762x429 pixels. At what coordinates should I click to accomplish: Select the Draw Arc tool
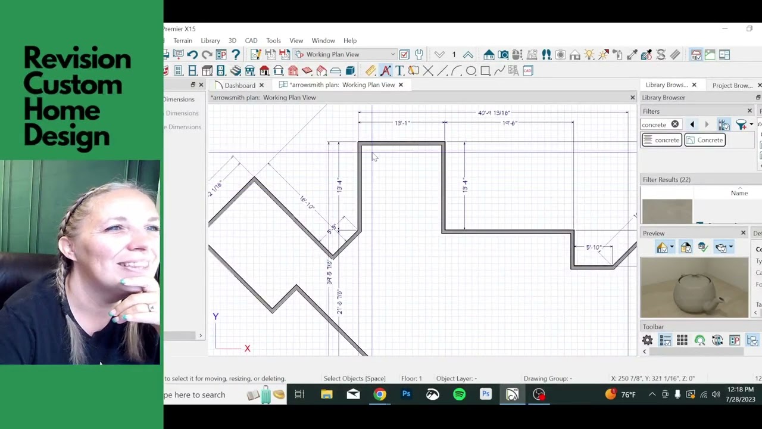point(456,70)
